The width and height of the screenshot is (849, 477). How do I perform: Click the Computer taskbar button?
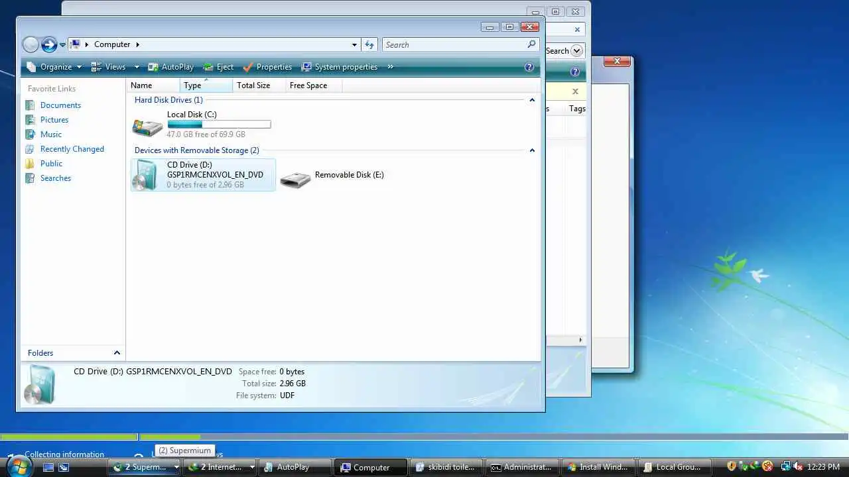click(x=370, y=467)
